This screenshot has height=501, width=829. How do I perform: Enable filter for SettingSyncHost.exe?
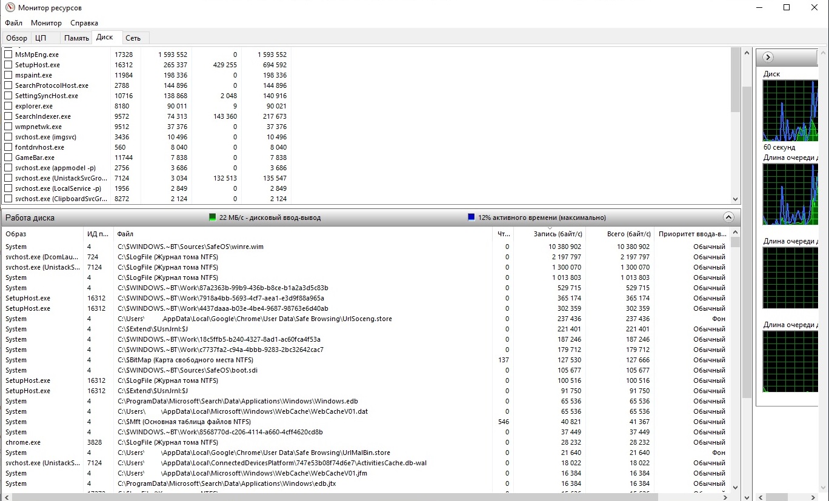(8, 96)
